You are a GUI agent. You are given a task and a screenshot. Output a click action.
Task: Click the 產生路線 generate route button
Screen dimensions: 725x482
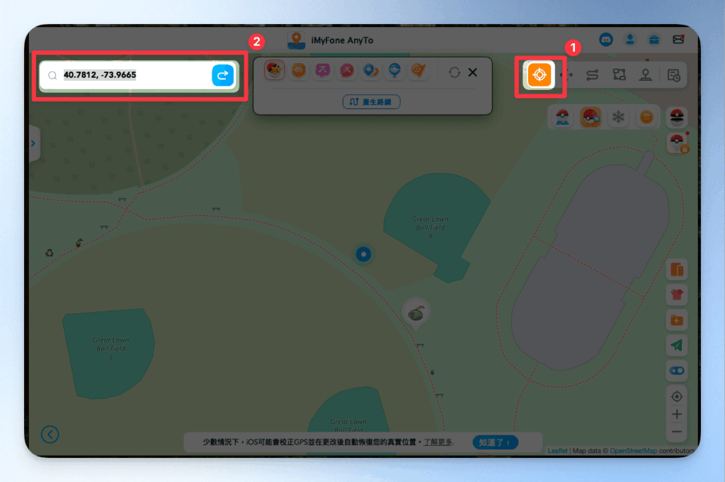[x=371, y=102]
